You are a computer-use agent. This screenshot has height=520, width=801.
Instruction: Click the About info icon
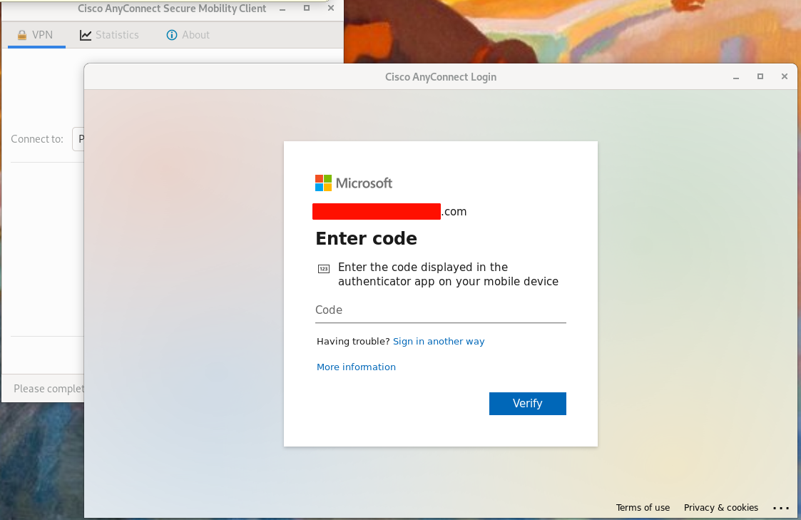pos(172,35)
